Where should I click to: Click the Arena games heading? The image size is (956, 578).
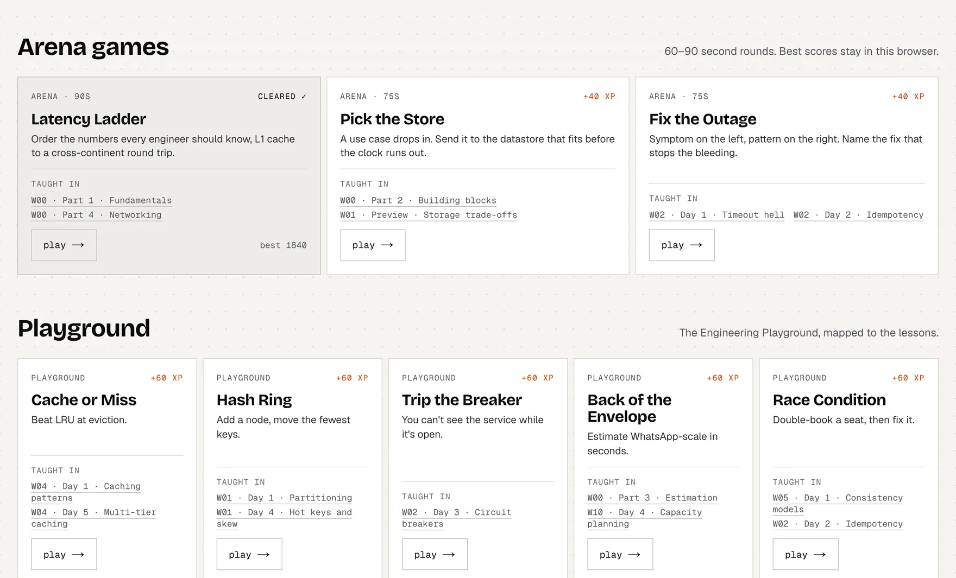pos(93,47)
